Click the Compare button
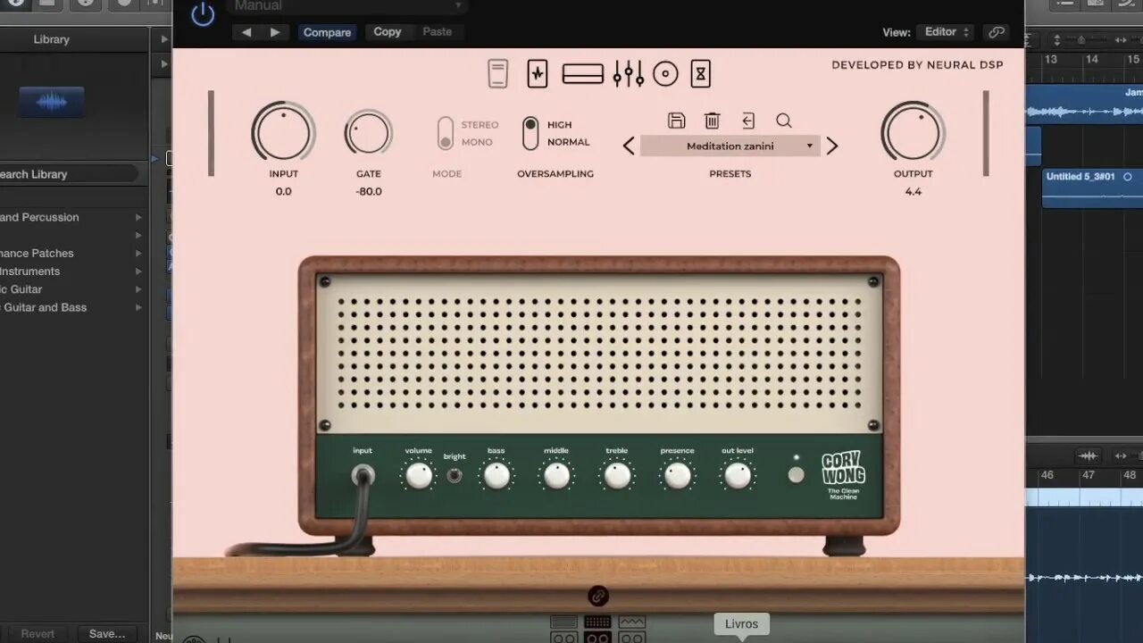Viewport: 1143px width, 643px height. (327, 32)
